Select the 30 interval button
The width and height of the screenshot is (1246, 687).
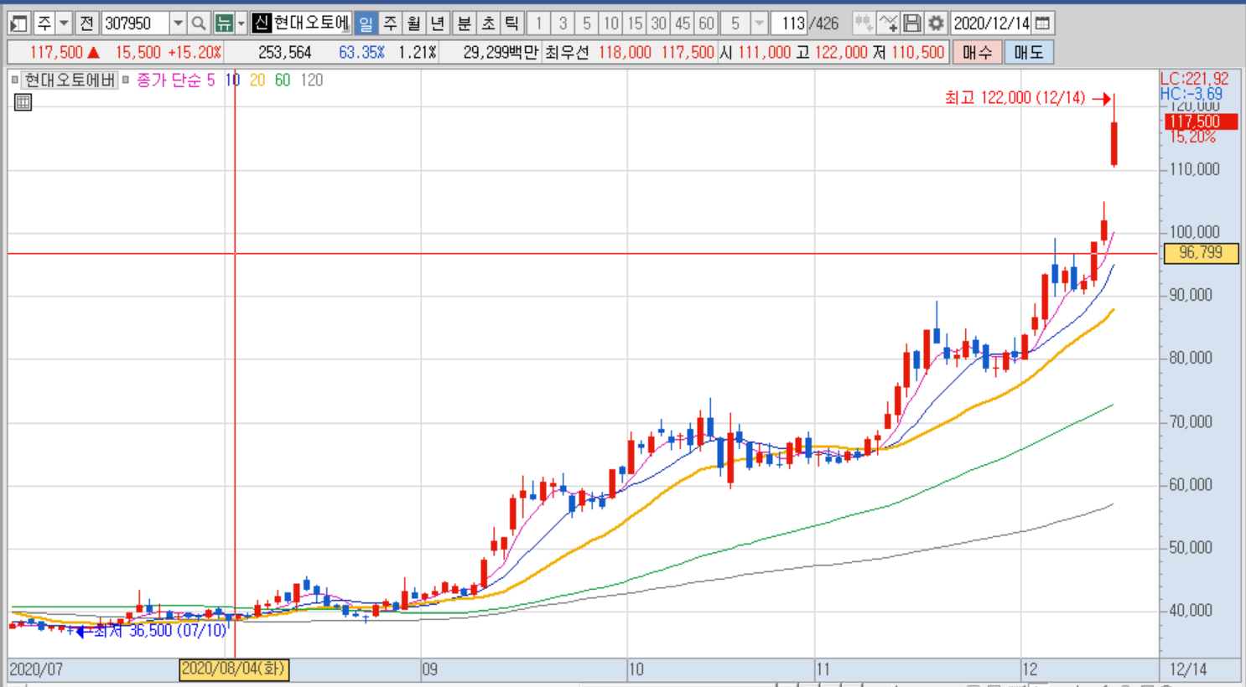tap(659, 23)
